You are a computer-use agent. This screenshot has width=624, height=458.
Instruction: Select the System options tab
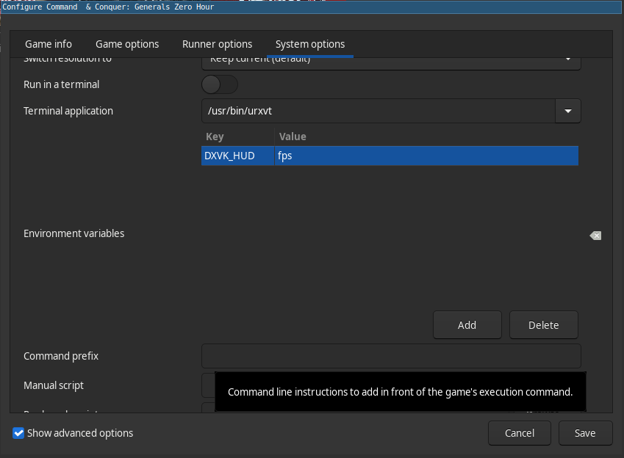[310, 44]
